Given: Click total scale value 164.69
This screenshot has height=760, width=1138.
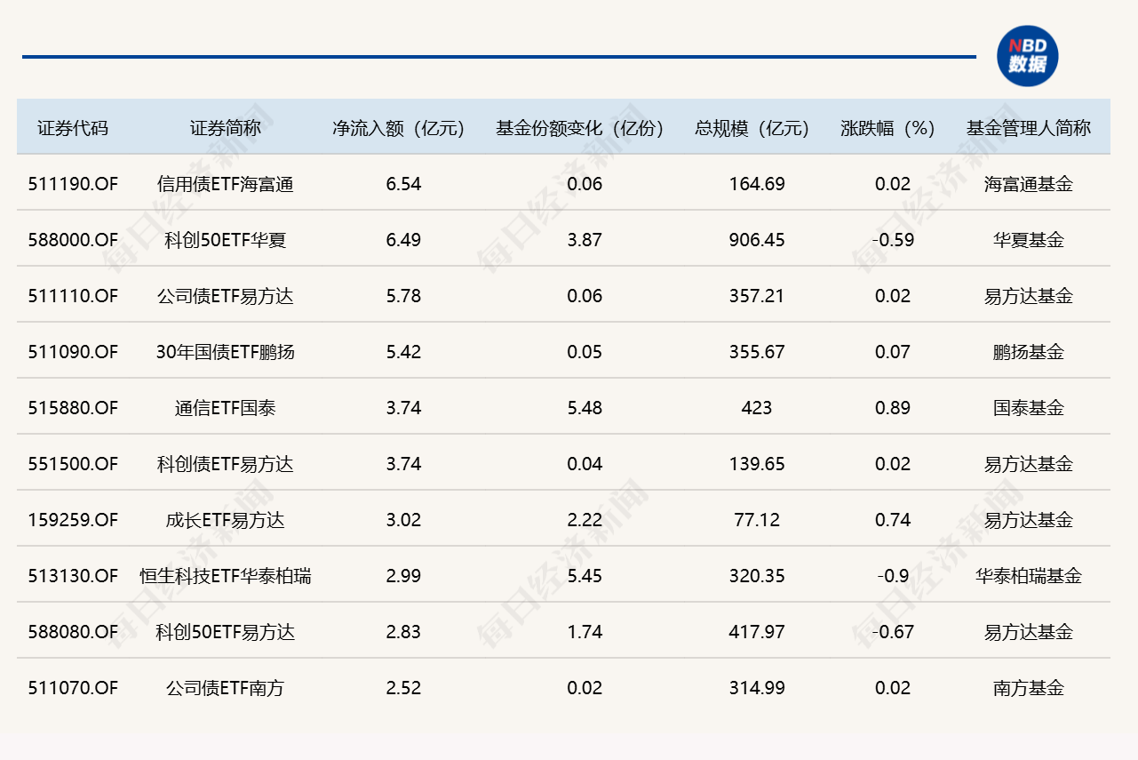Looking at the screenshot, I should (x=756, y=184).
